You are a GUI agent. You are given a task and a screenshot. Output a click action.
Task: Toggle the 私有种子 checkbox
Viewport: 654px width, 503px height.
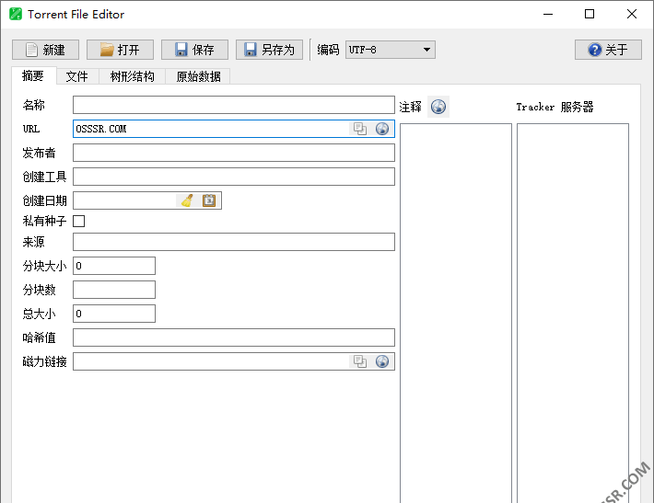click(79, 221)
